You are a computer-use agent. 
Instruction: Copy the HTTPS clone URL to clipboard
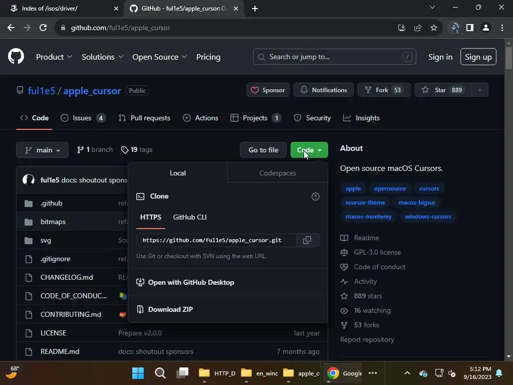[307, 240]
